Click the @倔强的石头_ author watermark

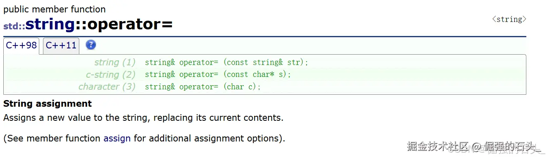tap(507, 146)
